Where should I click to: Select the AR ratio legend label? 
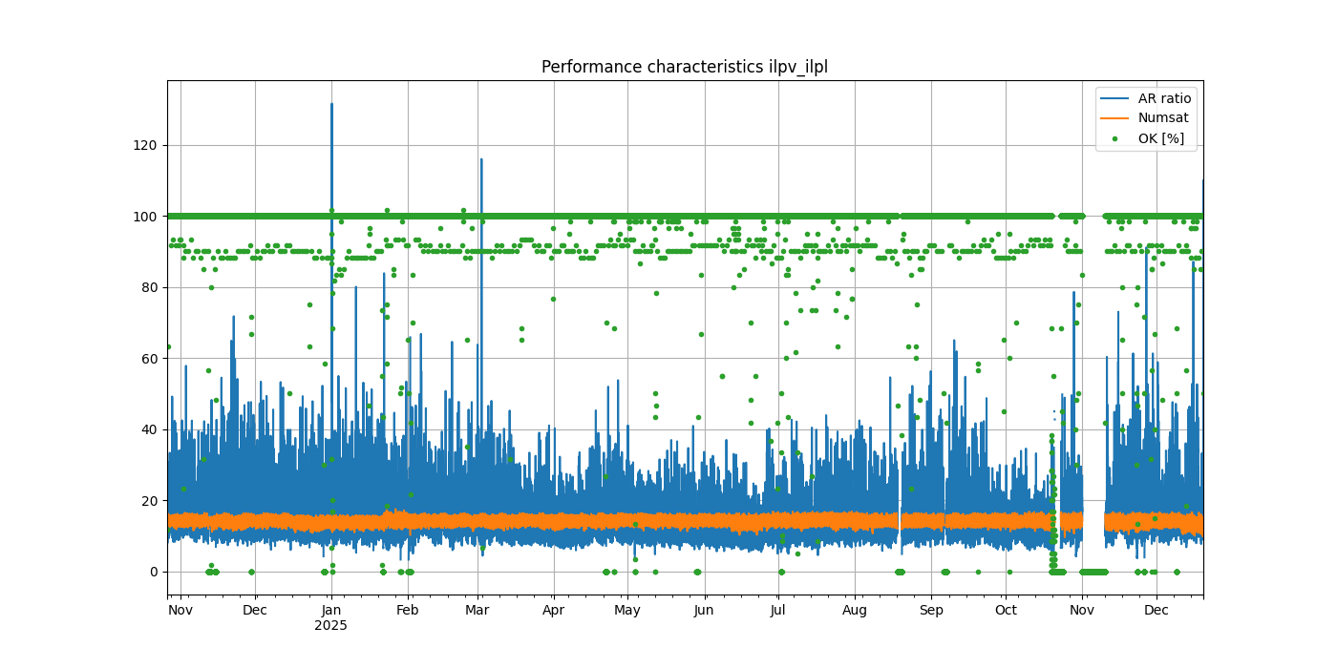click(1164, 98)
